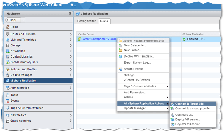Click the vSphere Replication icon in Navigator

8,81
